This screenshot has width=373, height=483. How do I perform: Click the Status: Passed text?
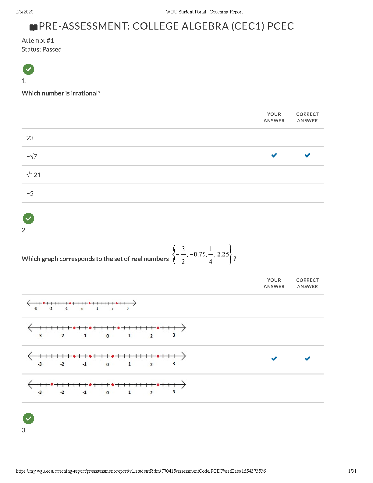pos(41,49)
